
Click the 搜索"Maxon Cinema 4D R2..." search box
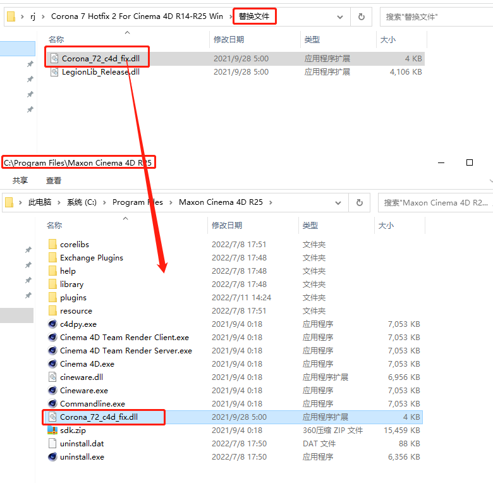coord(435,202)
